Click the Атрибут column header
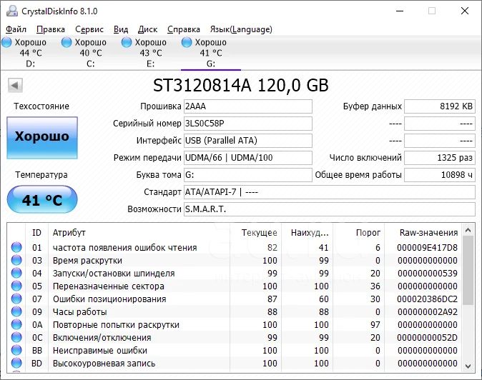The height and width of the screenshot is (380, 482). click(x=139, y=233)
